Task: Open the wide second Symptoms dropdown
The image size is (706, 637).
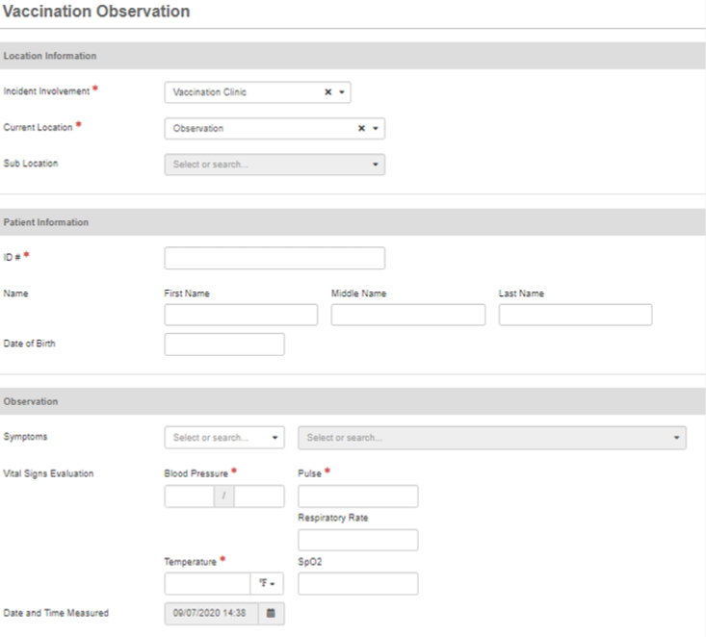Action: 492,438
